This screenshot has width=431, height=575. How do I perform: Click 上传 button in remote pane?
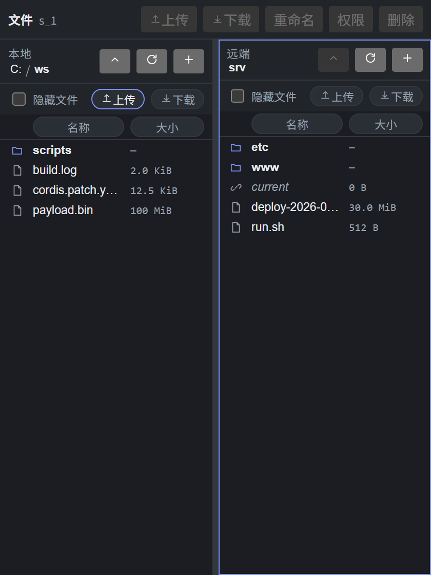[x=337, y=96]
